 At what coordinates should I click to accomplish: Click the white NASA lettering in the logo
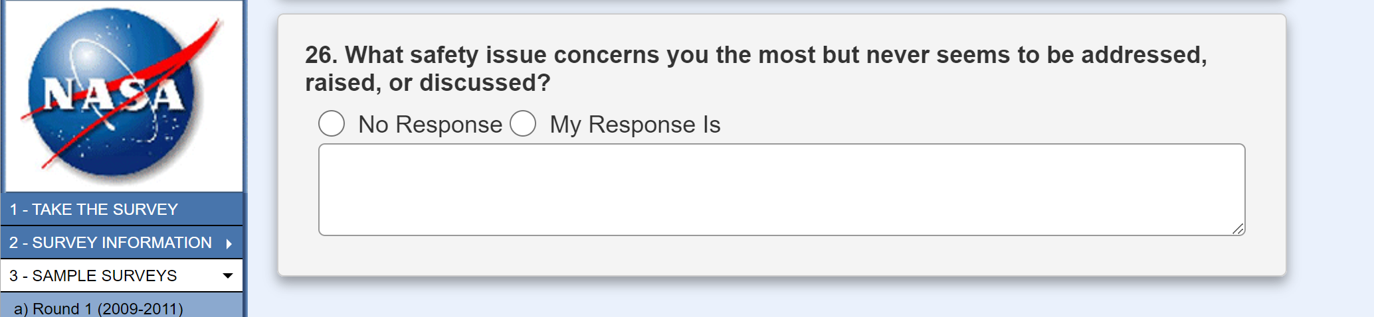(113, 95)
